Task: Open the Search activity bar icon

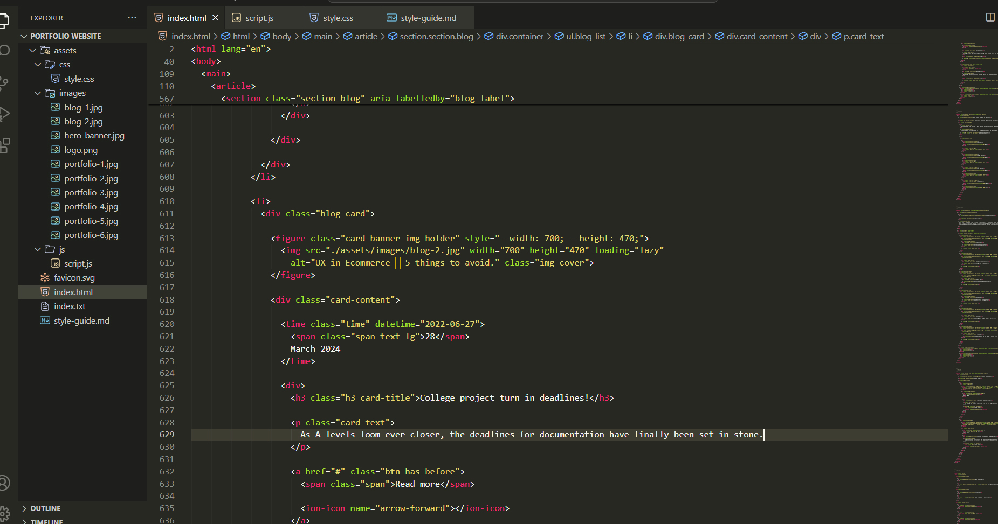Action: pos(4,51)
